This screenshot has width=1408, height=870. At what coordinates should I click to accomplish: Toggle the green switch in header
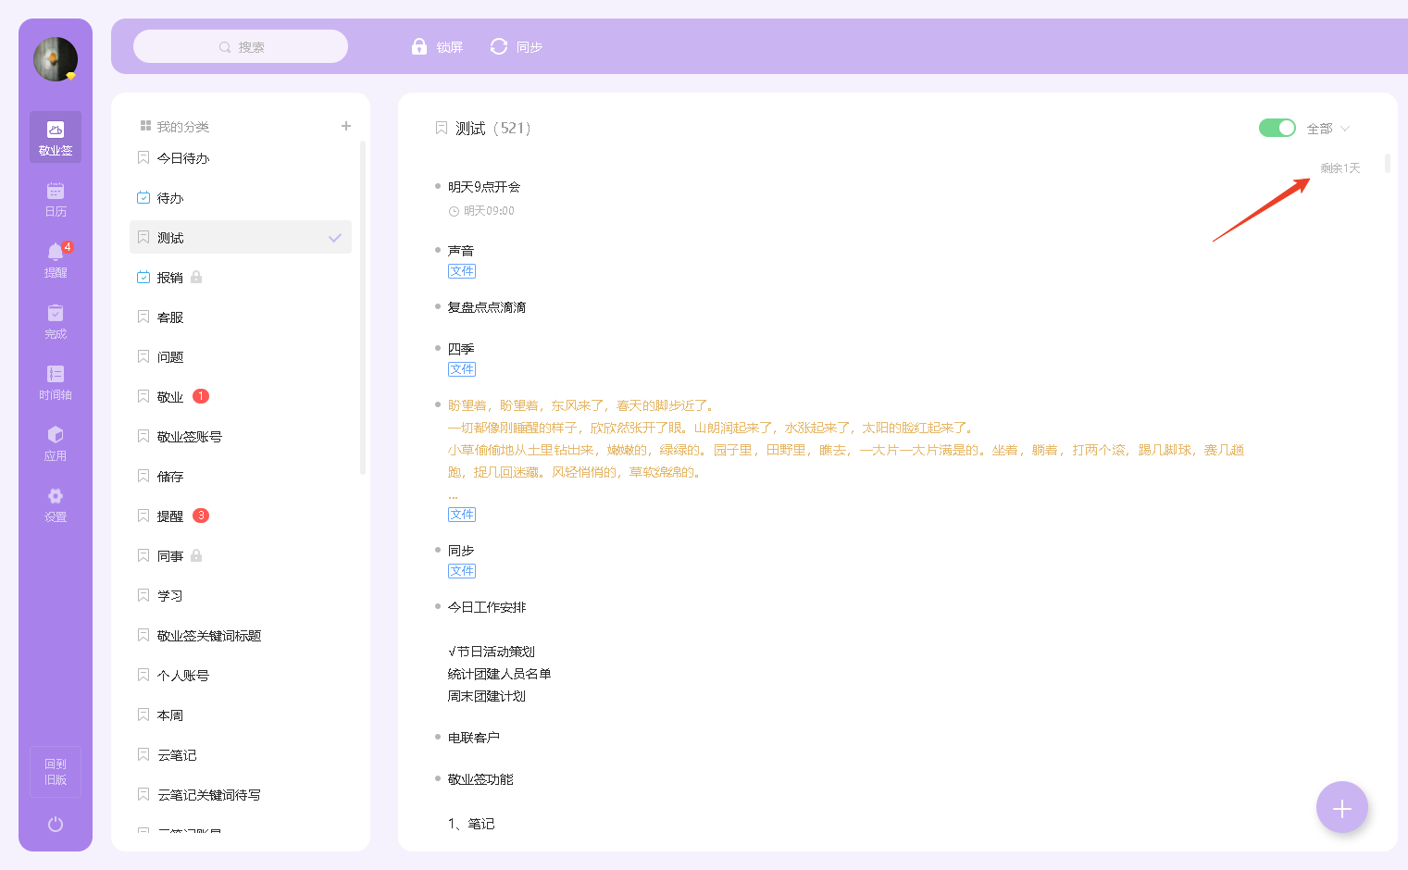(1277, 128)
